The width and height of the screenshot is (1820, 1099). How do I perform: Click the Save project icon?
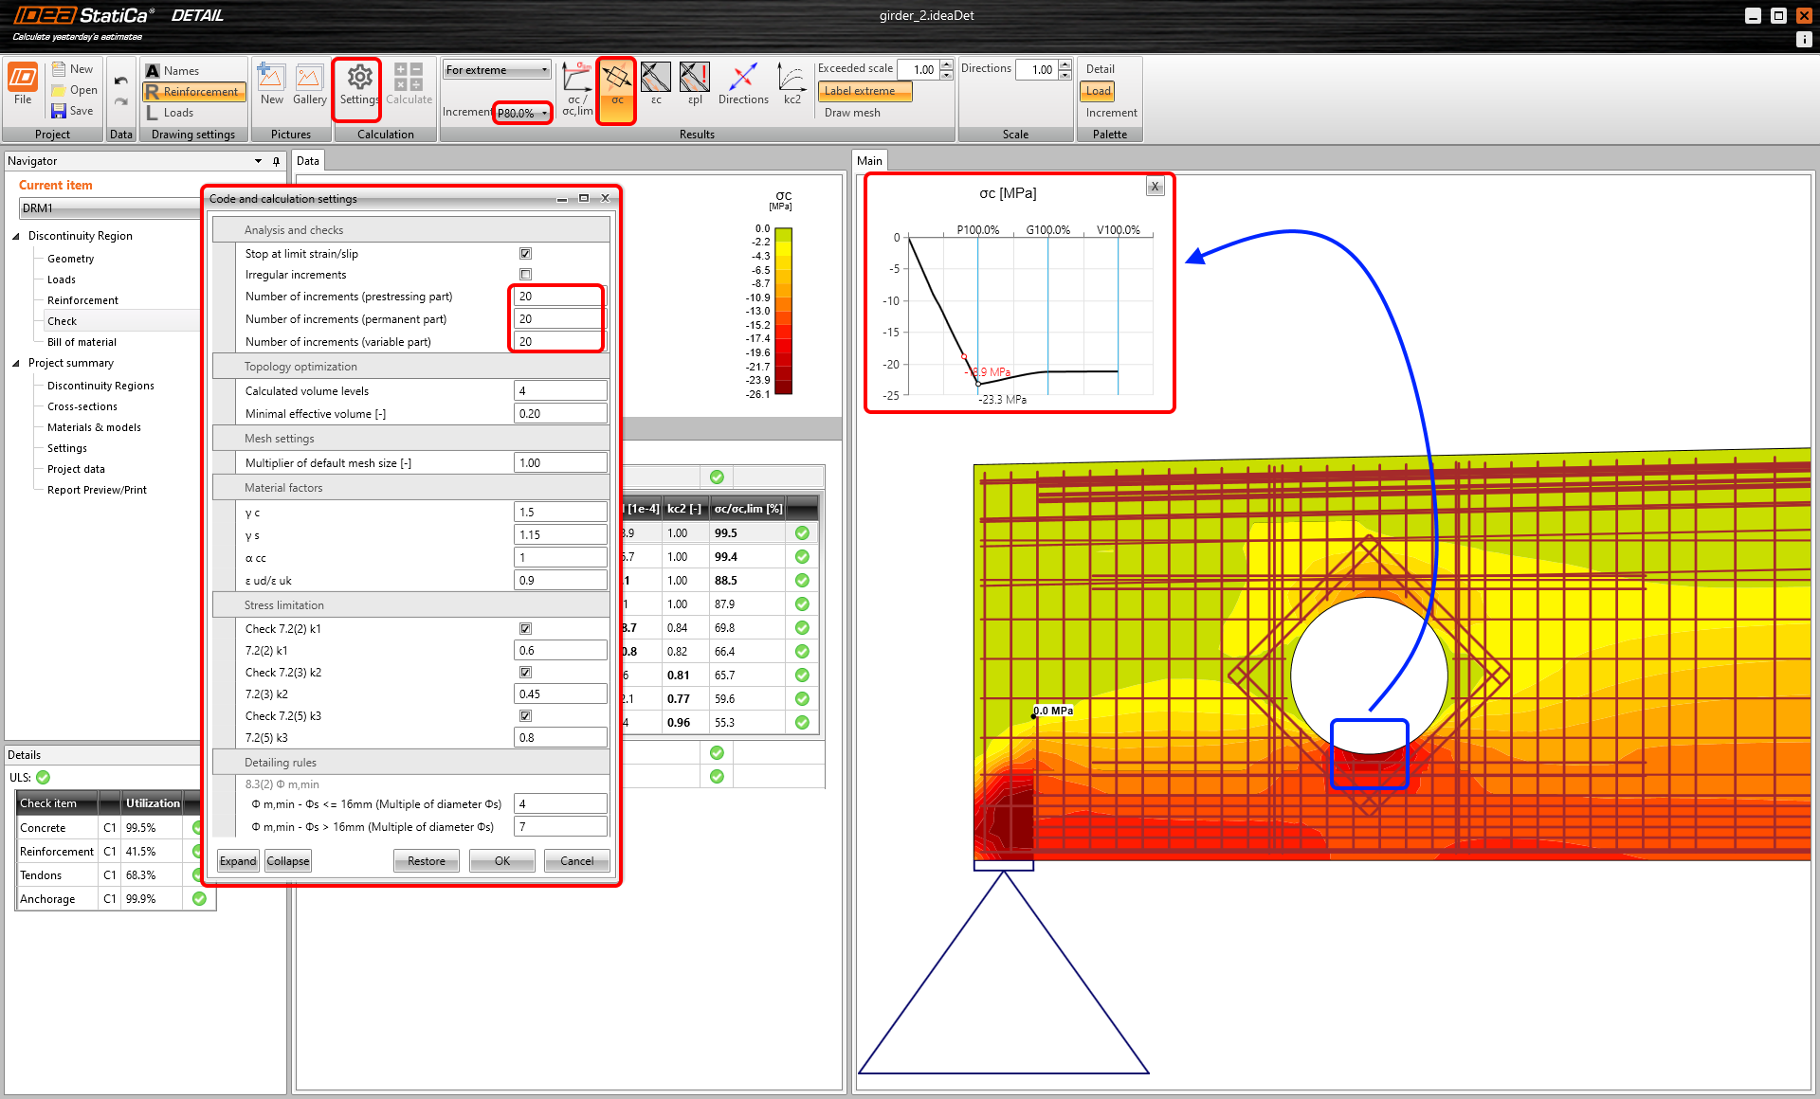pos(59,110)
